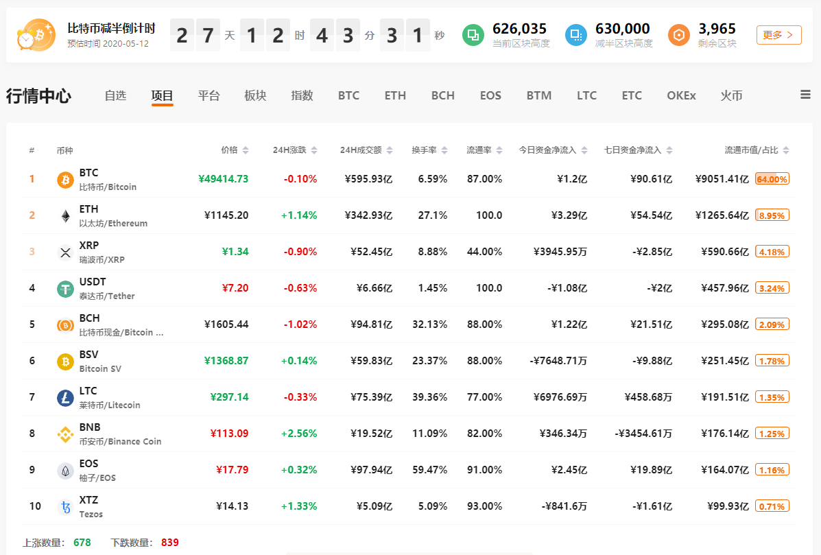Click the 行情中心 heading
Viewport: 821px width, 555px height.
(x=38, y=96)
